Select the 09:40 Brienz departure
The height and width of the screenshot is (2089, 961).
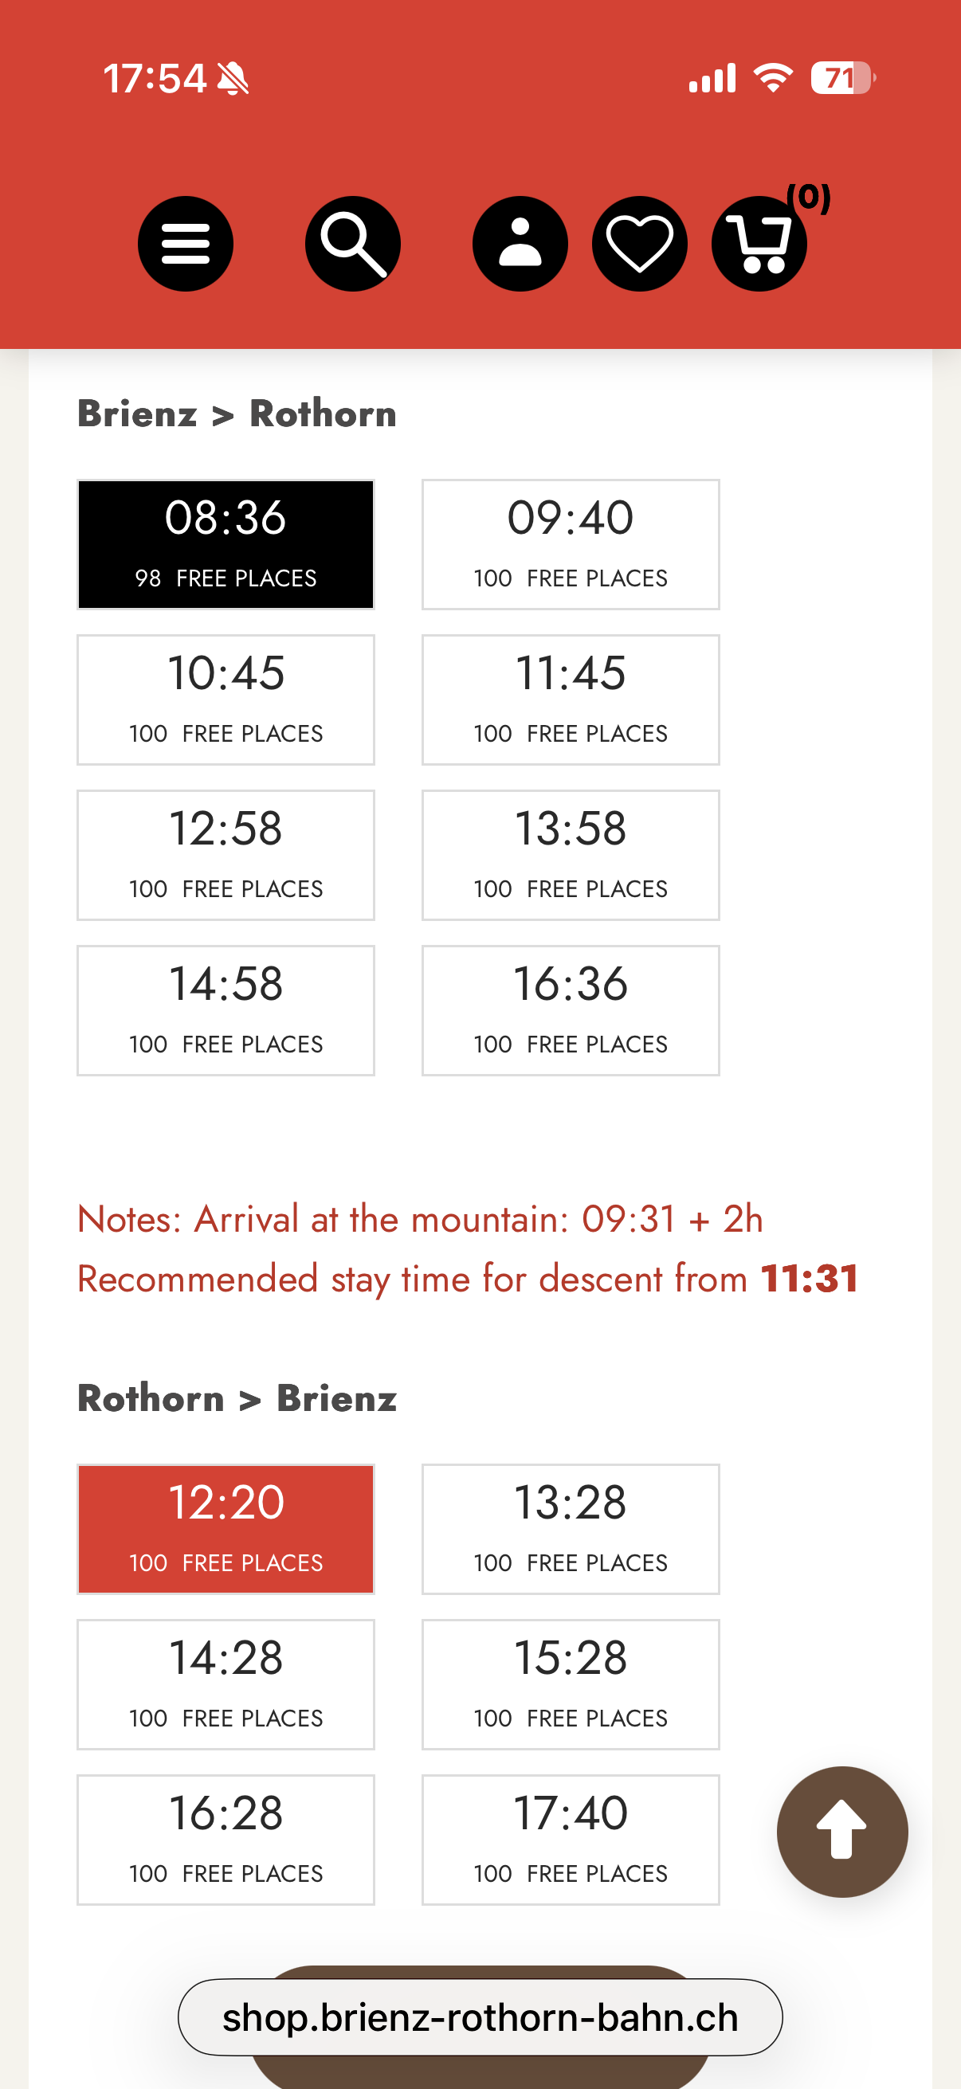[570, 544]
